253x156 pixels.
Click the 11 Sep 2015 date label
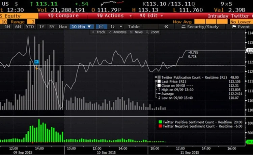(190, 152)
